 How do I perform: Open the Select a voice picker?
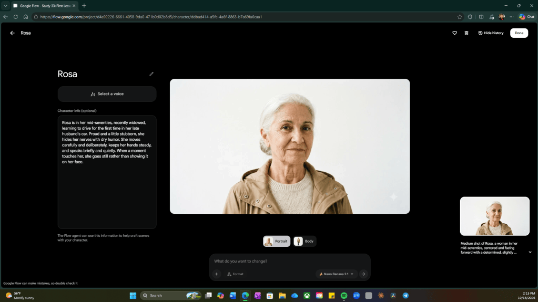107,94
